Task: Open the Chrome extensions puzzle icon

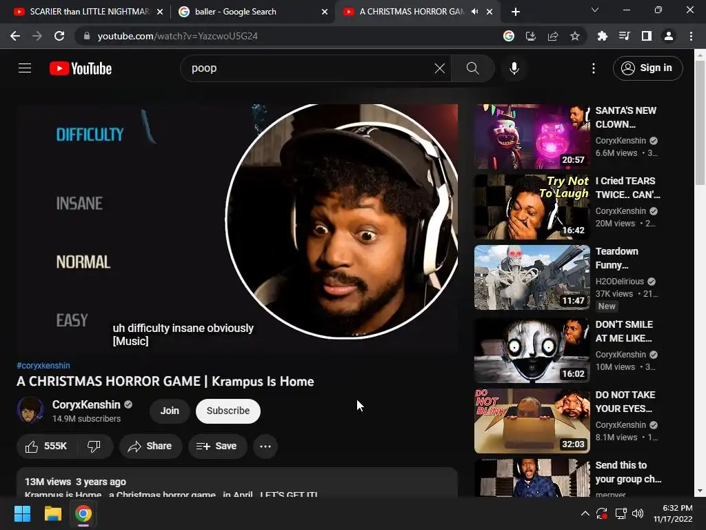Action: [602, 36]
